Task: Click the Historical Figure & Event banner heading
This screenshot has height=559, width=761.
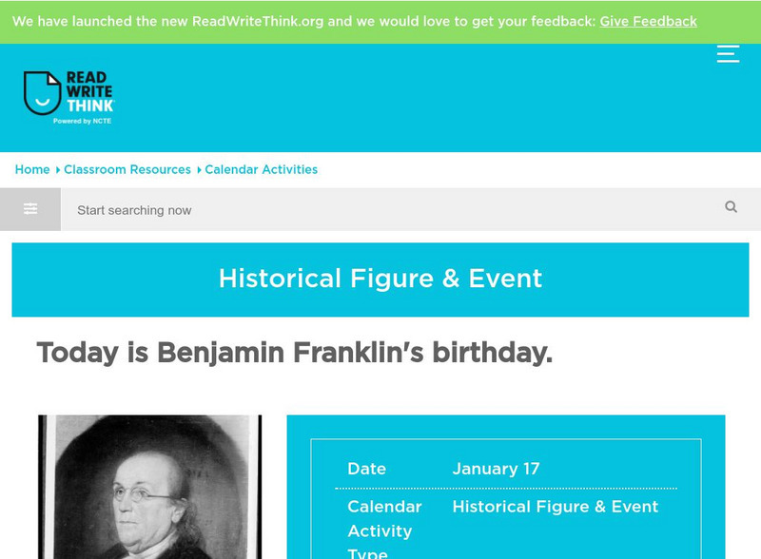Action: click(380, 279)
